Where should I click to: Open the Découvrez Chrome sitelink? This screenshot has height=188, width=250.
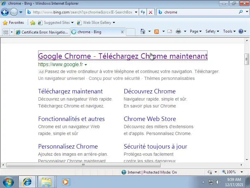150,91
